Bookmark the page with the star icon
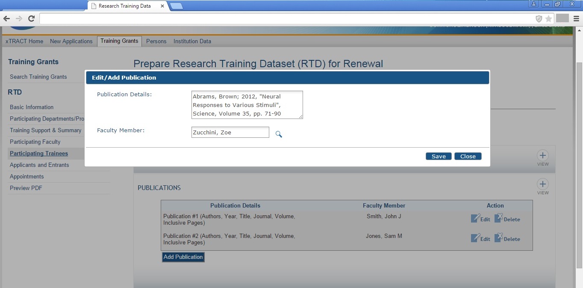The height and width of the screenshot is (288, 583). (x=548, y=18)
